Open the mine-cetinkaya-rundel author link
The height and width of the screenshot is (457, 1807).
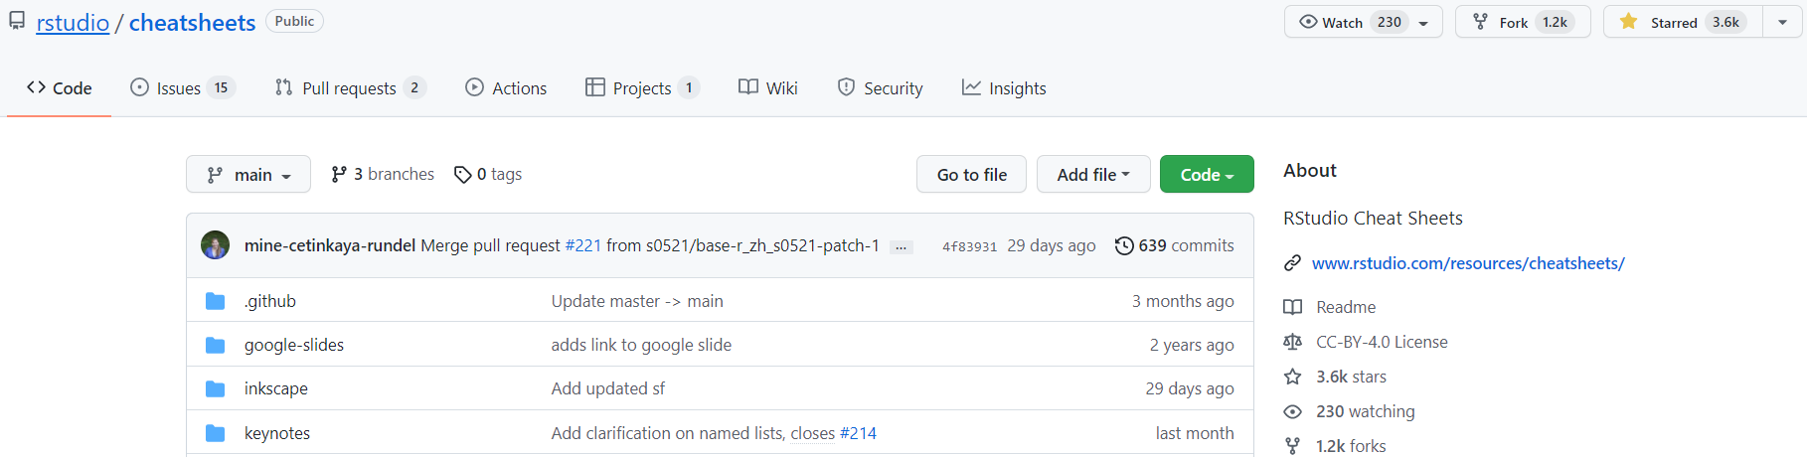tap(330, 245)
